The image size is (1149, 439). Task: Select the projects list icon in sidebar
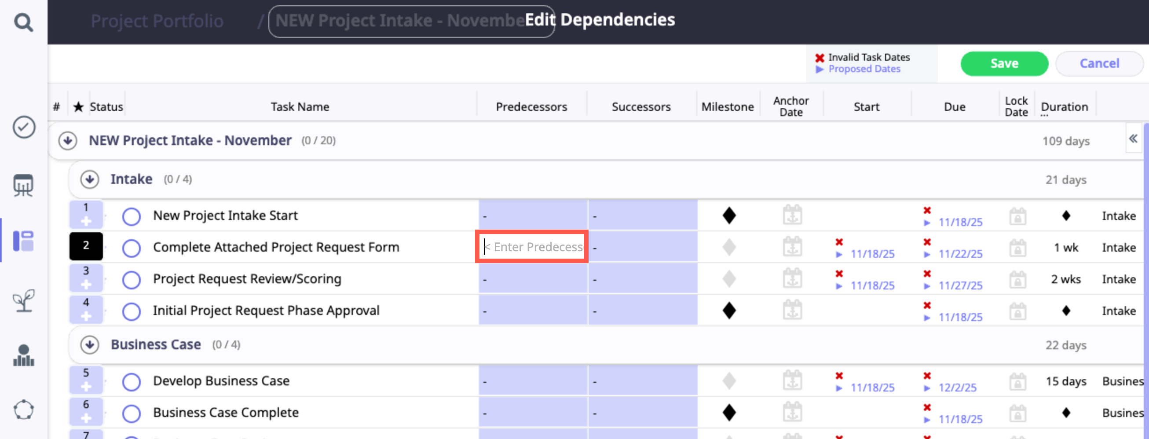23,241
